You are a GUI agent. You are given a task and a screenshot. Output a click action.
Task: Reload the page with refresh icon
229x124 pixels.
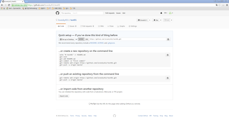tap(9, 5)
